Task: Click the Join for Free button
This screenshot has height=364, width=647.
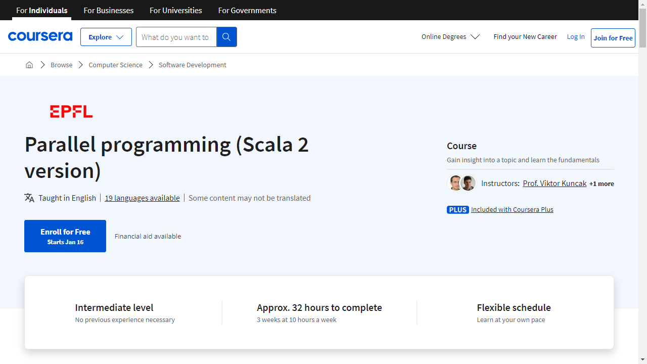Action: [613, 38]
